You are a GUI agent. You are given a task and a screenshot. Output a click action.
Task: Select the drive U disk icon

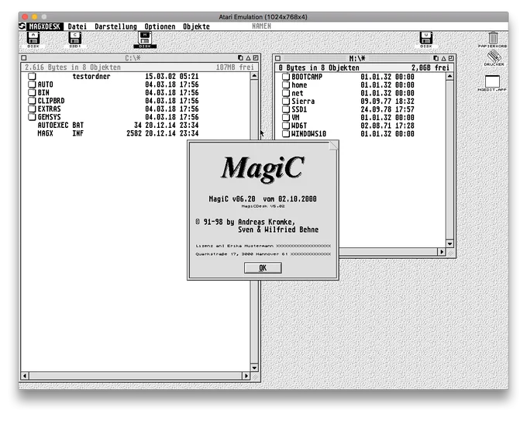(x=425, y=38)
